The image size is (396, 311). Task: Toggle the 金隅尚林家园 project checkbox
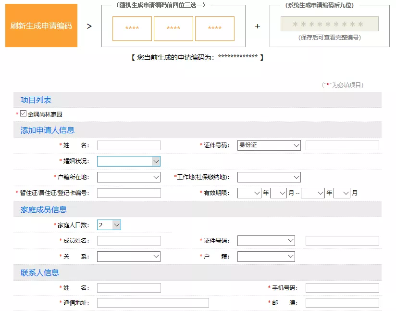[x=23, y=114]
